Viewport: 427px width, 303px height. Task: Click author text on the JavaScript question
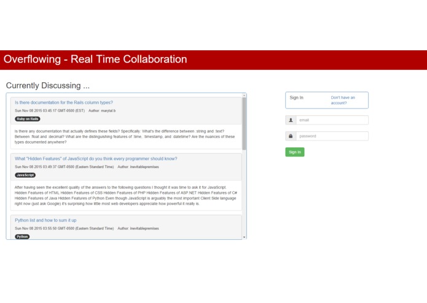(x=138, y=167)
